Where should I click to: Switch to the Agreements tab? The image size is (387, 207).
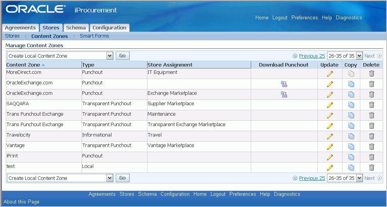coord(20,27)
